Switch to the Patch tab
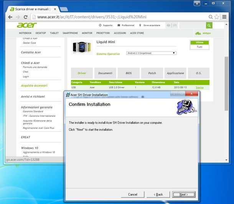Screen dimensions: 234x204 click(x=152, y=73)
